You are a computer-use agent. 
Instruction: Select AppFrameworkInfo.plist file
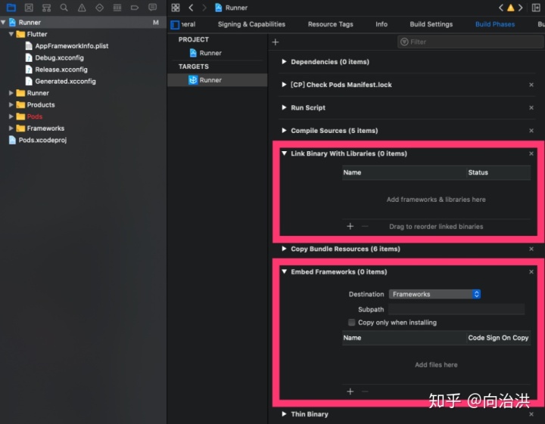[x=72, y=46]
